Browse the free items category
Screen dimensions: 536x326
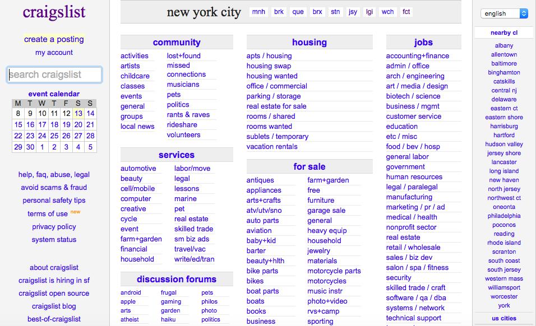coord(313,190)
